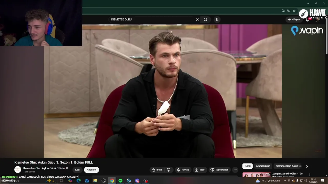Bookmark this page with the star
This screenshot has width=328, height=184.
point(294,11)
